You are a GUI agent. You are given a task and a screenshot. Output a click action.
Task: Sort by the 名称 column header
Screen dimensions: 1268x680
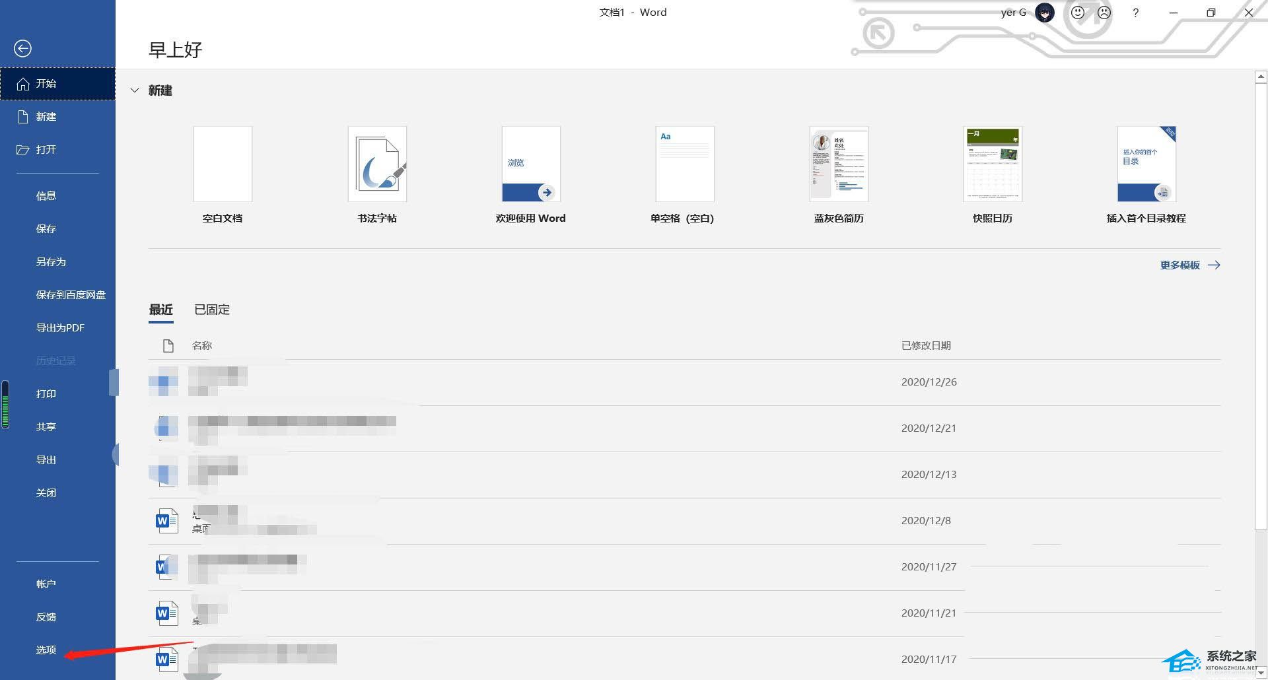pyautogui.click(x=202, y=346)
